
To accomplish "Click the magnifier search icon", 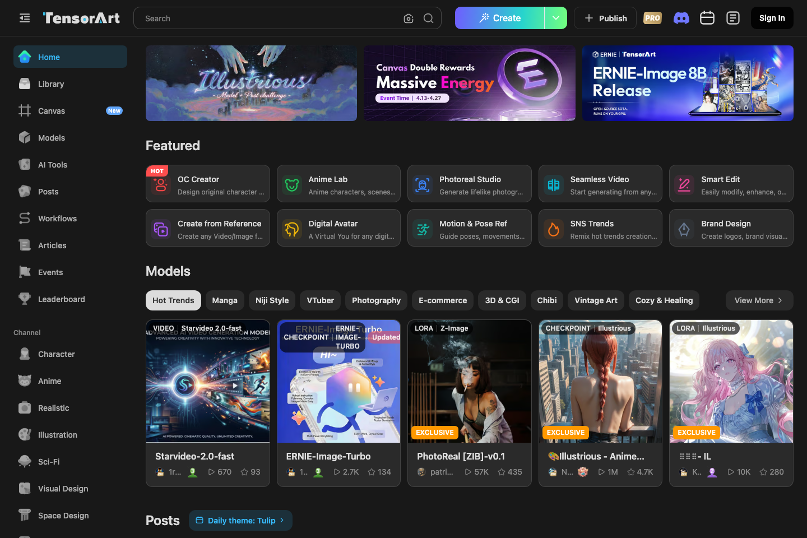I will coord(428,18).
